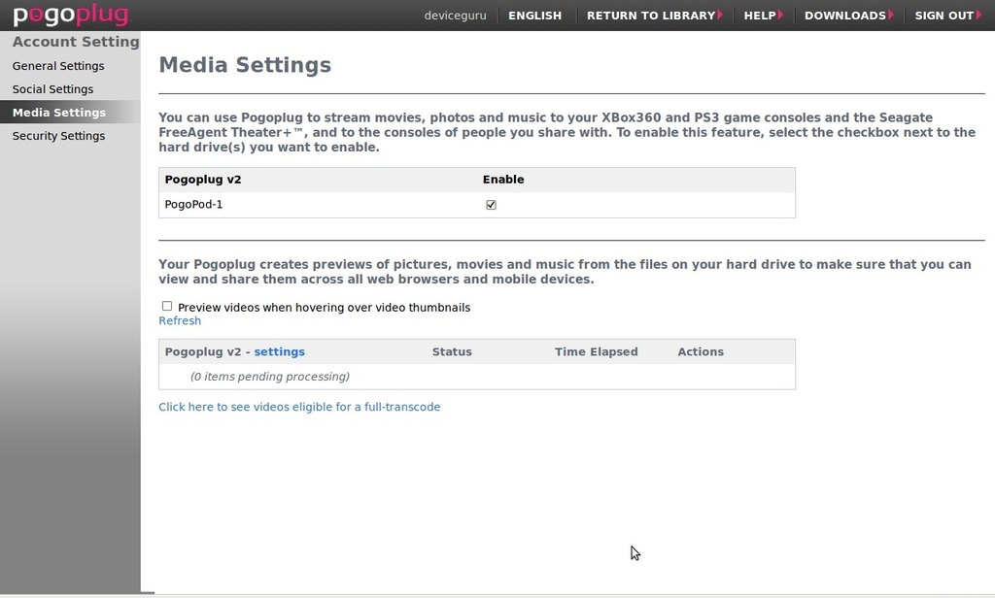Click the Actions column header
The height and width of the screenshot is (598, 995).
(701, 352)
